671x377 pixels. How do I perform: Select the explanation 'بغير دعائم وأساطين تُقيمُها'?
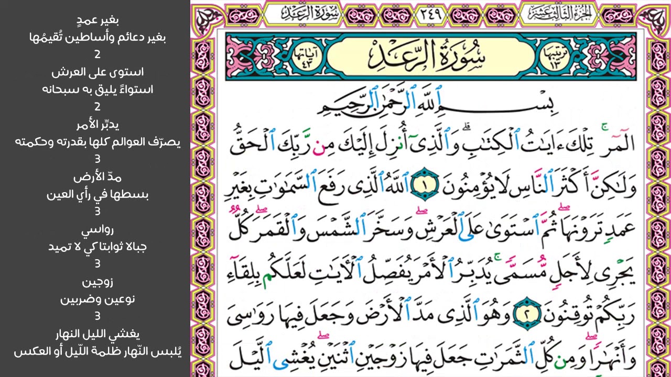pyautogui.click(x=98, y=38)
